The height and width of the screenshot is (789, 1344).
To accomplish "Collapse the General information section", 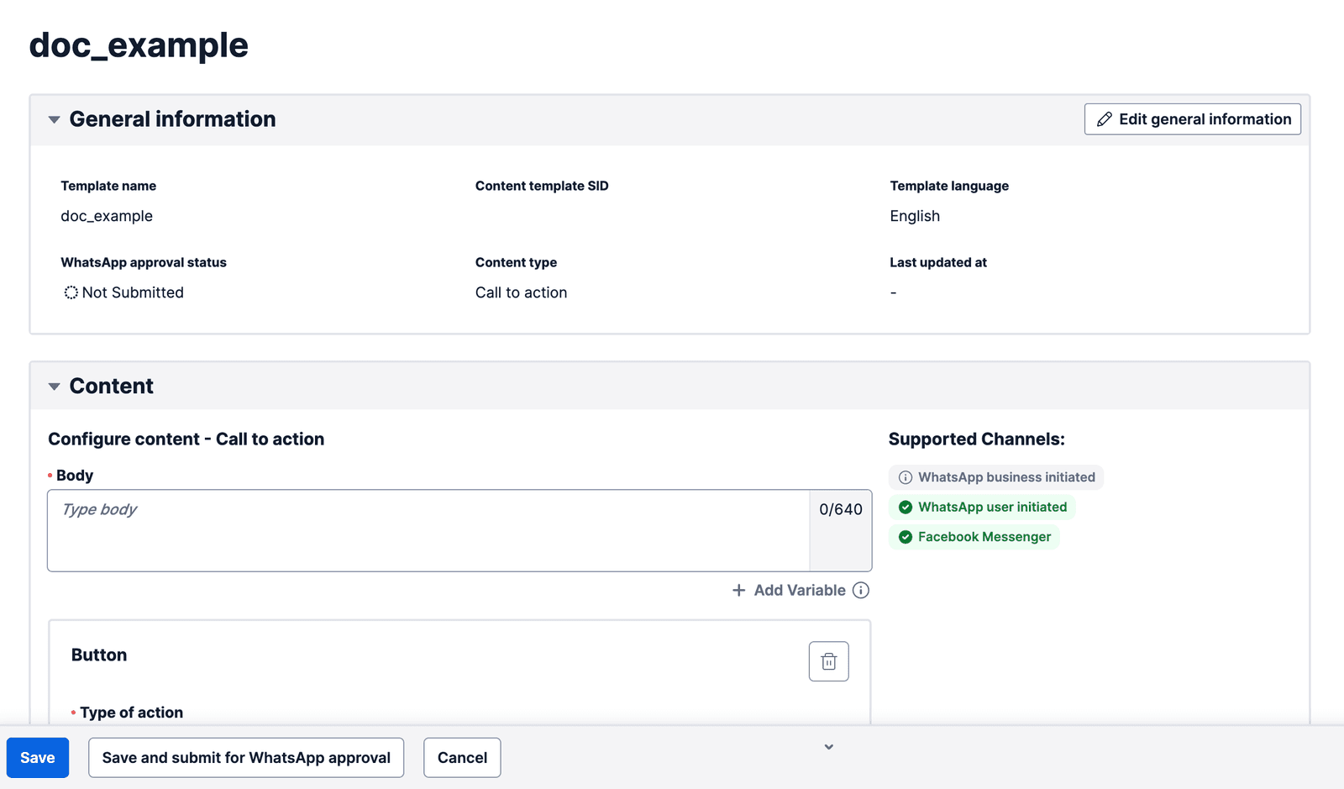I will [54, 119].
